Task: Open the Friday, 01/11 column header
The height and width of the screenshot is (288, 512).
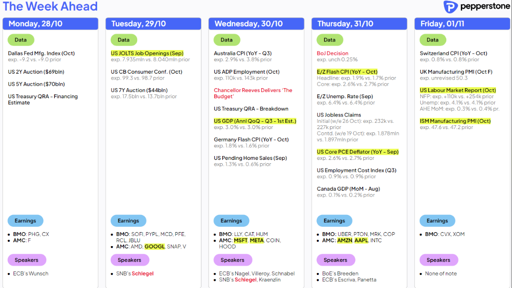Action: pos(462,24)
